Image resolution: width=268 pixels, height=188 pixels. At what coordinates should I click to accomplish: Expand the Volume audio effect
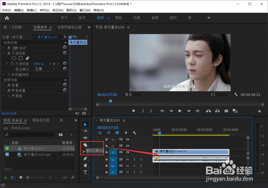(3, 85)
